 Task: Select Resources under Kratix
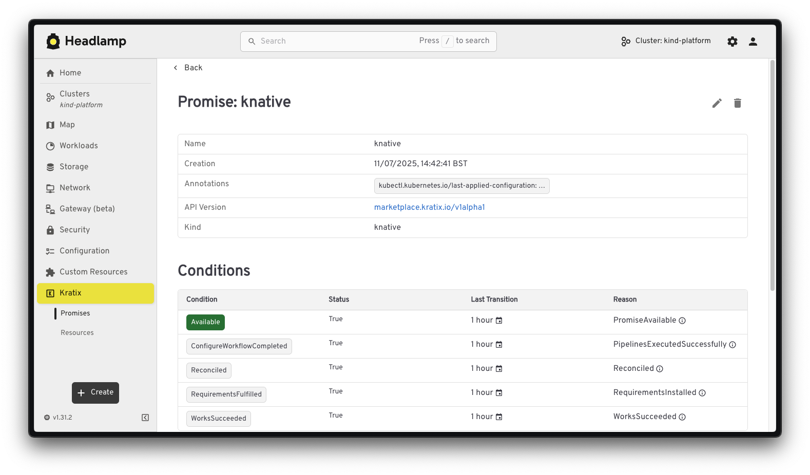click(77, 332)
